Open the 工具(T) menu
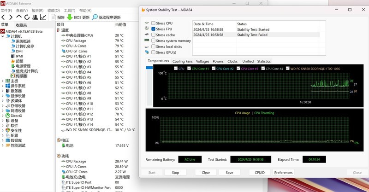Screen dimensions: 369x192 (70, 10)
